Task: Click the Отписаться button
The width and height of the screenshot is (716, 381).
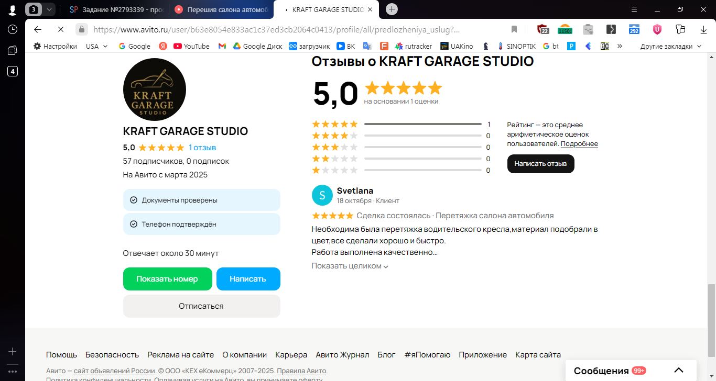Action: [202, 306]
